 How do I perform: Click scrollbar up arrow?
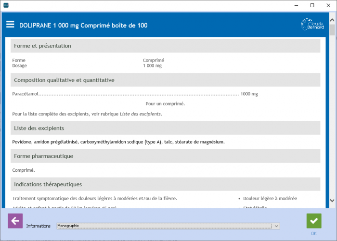tap(332, 20)
